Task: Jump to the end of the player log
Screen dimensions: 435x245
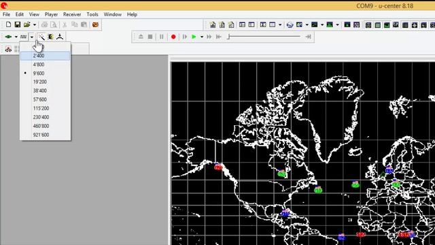Action: [x=308, y=37]
